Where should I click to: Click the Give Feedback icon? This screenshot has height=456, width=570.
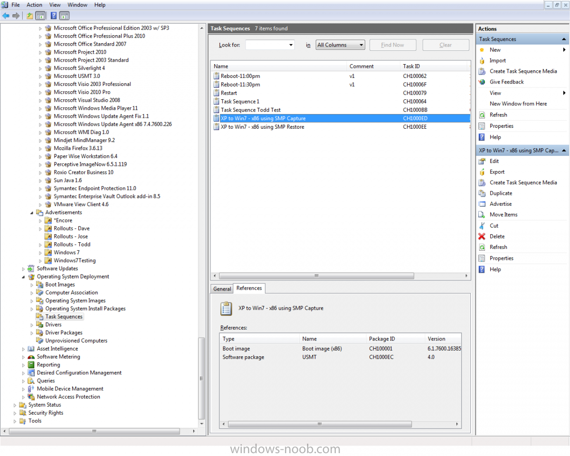(482, 82)
